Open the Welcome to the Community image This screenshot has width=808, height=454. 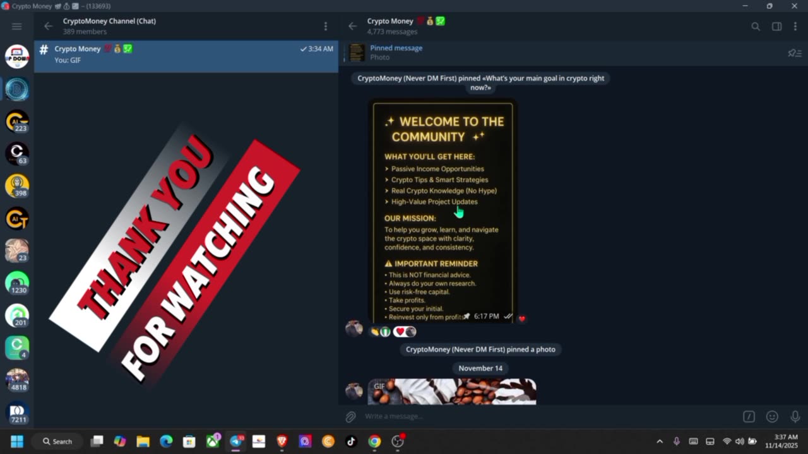(x=443, y=211)
